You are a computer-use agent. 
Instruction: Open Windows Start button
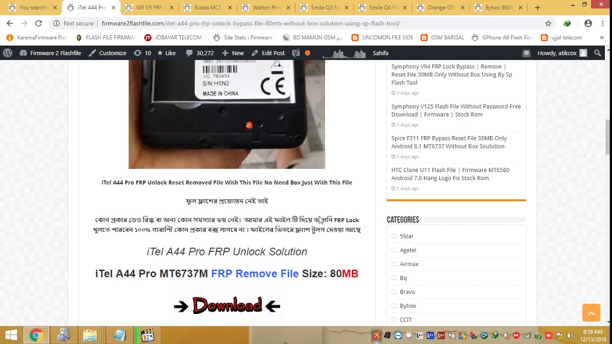pos(11,335)
